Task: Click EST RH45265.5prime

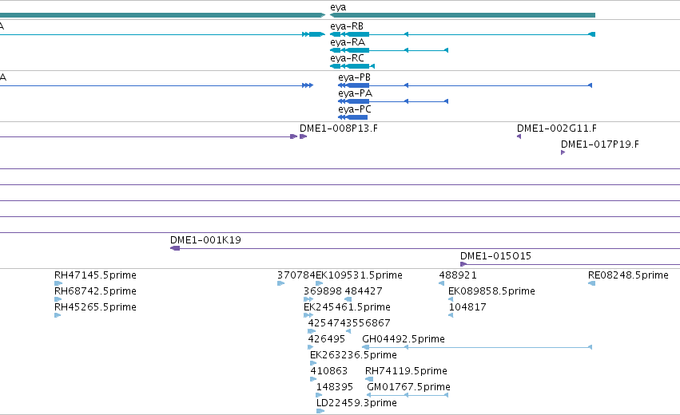Action: tap(95, 307)
